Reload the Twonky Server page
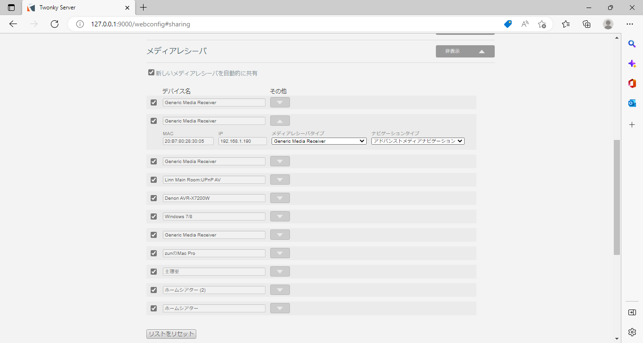The image size is (643, 343). [x=54, y=24]
